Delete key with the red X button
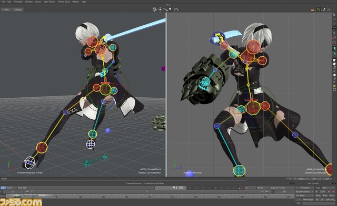The image size is (337, 206). coord(333,192)
